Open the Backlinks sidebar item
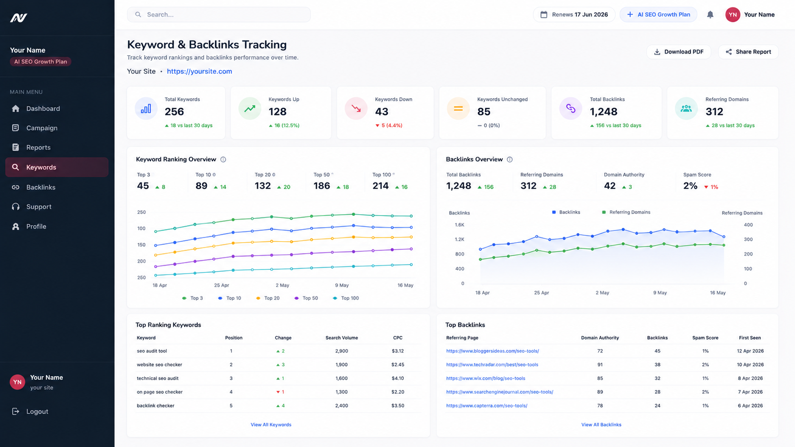This screenshot has width=795, height=447. coord(57,187)
